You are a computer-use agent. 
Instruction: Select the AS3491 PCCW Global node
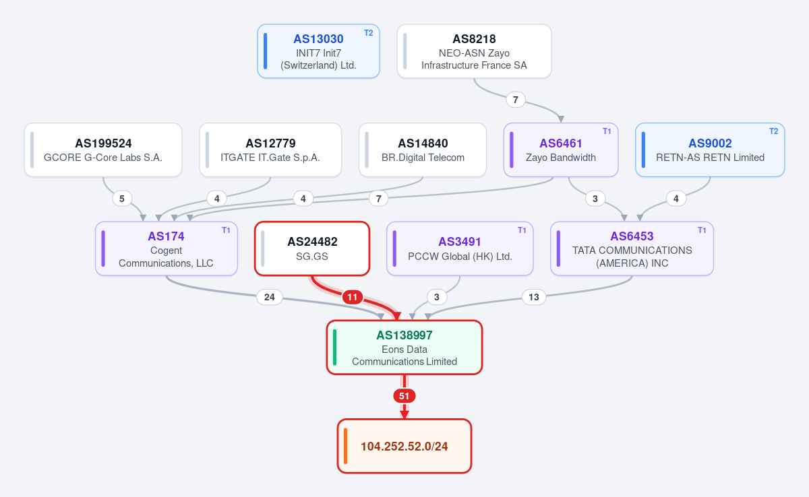click(x=460, y=249)
